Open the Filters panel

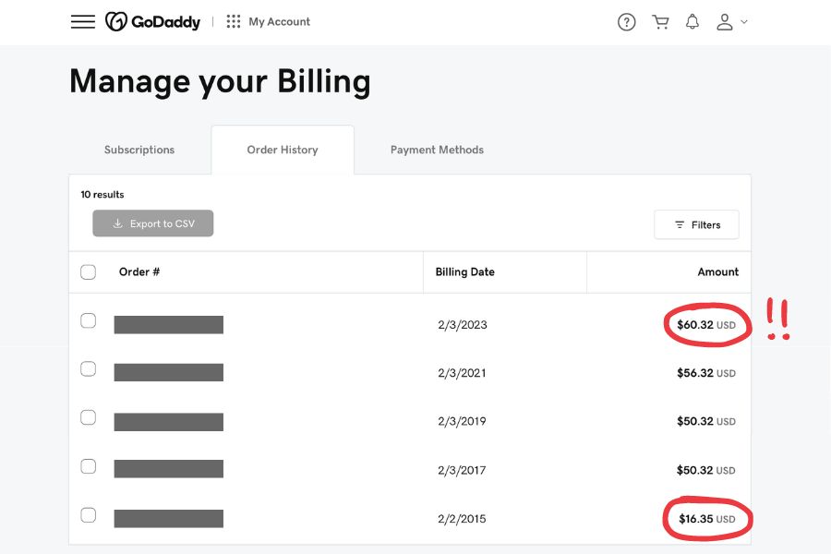pyautogui.click(x=696, y=224)
